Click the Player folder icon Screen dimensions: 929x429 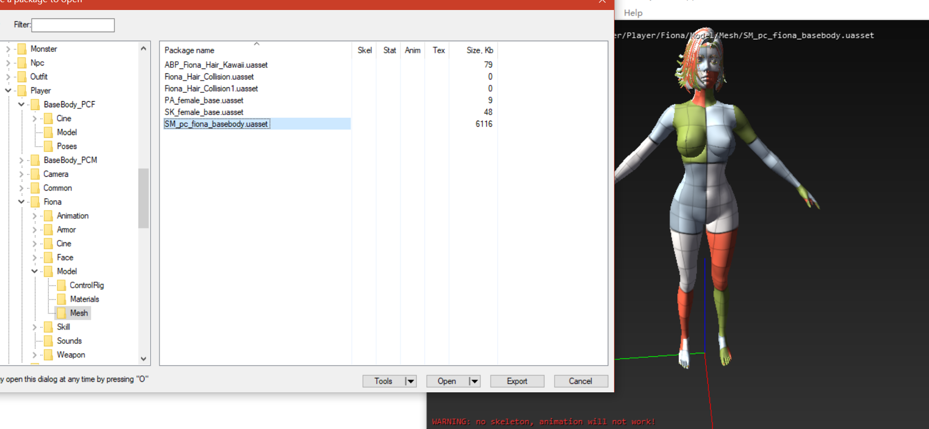tap(22, 91)
